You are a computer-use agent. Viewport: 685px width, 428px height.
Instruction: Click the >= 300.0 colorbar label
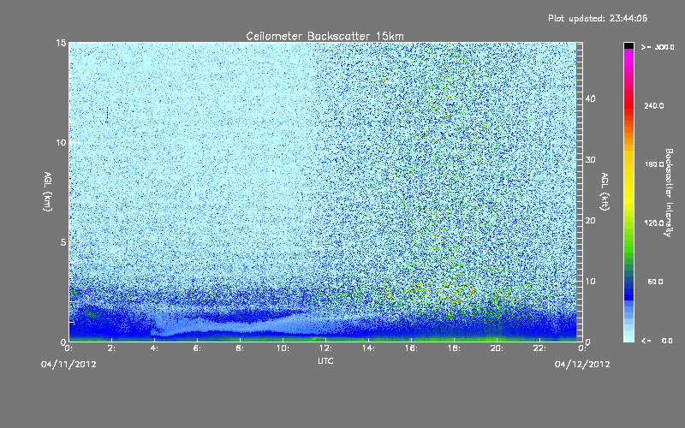click(658, 47)
